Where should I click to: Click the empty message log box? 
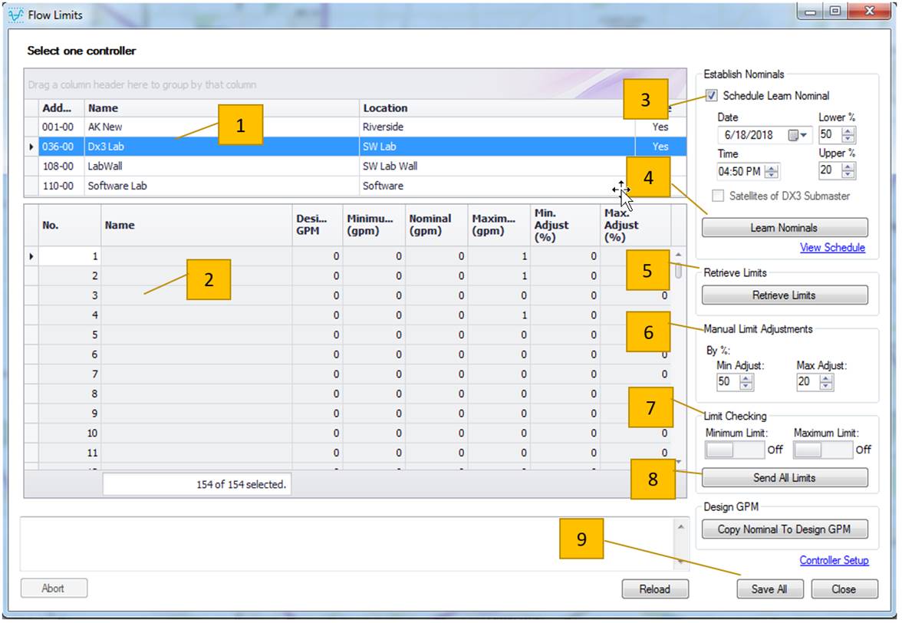(347, 544)
